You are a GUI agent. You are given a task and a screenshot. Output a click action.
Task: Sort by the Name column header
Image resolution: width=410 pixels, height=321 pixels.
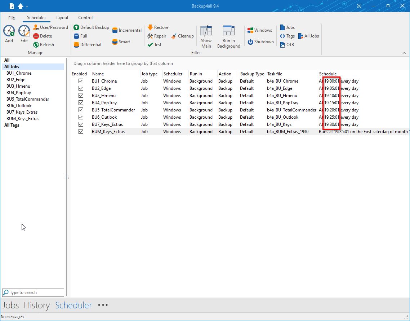pos(115,74)
